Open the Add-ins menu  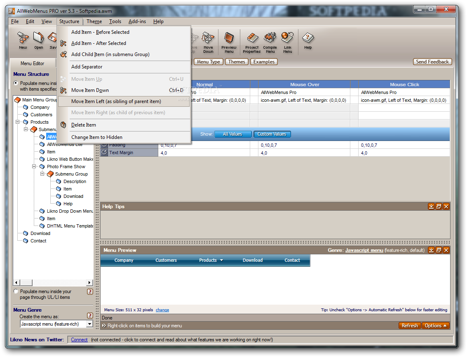137,21
